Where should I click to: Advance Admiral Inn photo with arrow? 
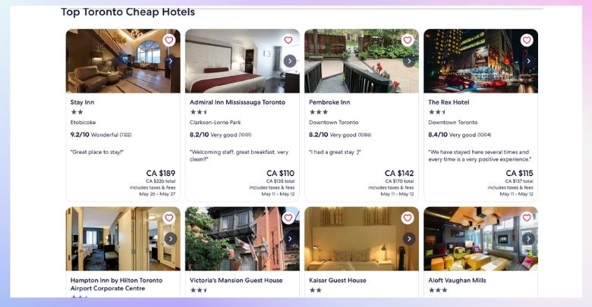click(290, 61)
